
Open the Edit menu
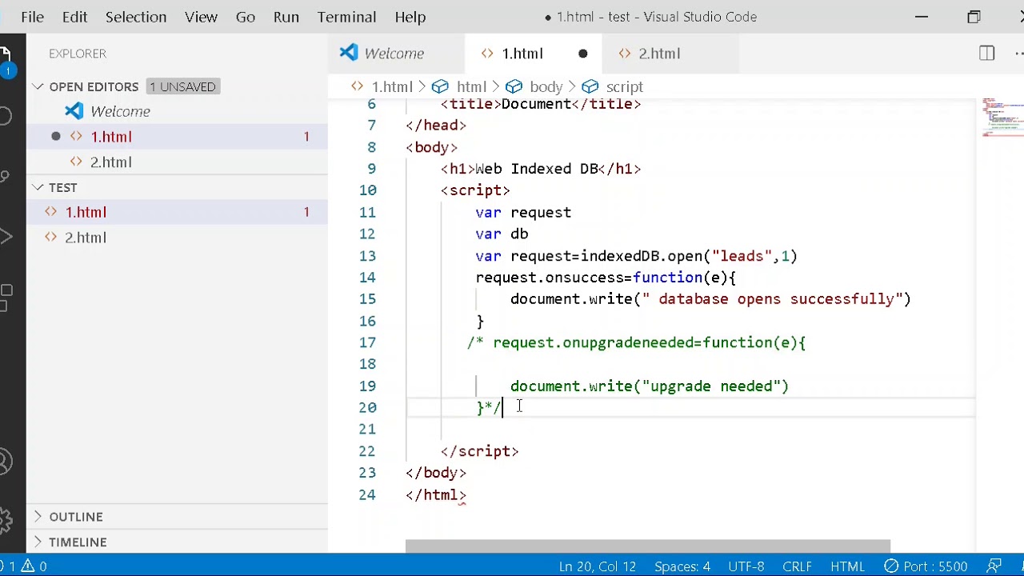click(74, 17)
